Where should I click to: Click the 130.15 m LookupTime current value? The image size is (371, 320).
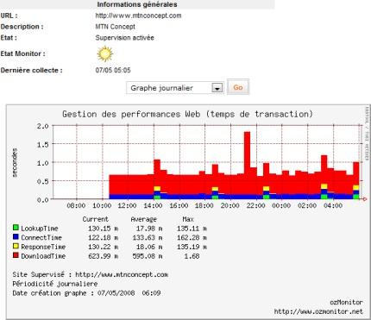[x=104, y=229]
